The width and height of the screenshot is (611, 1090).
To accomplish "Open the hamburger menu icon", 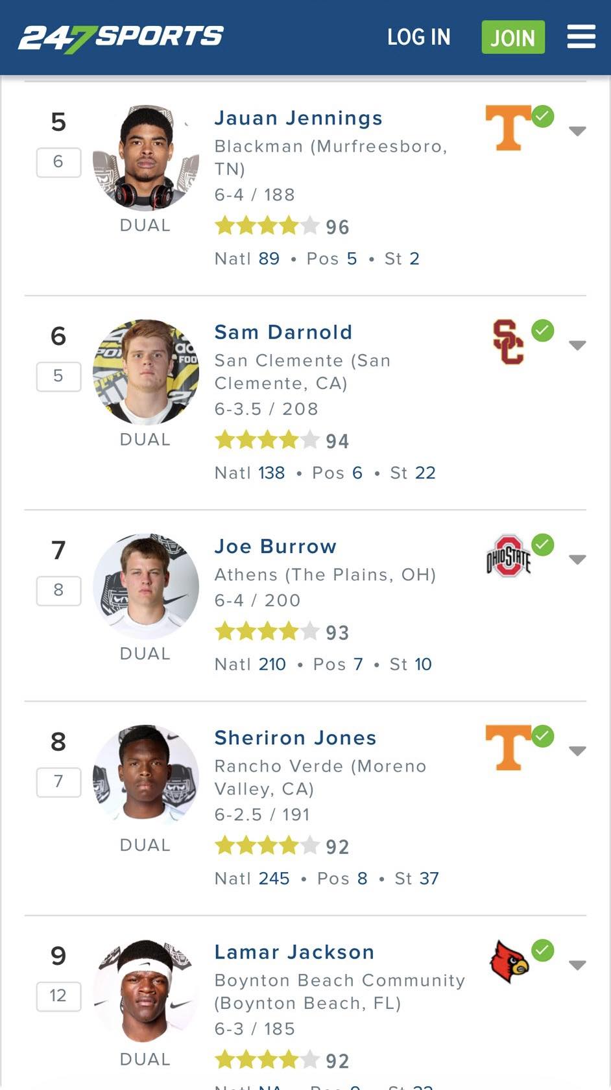I will (x=581, y=37).
